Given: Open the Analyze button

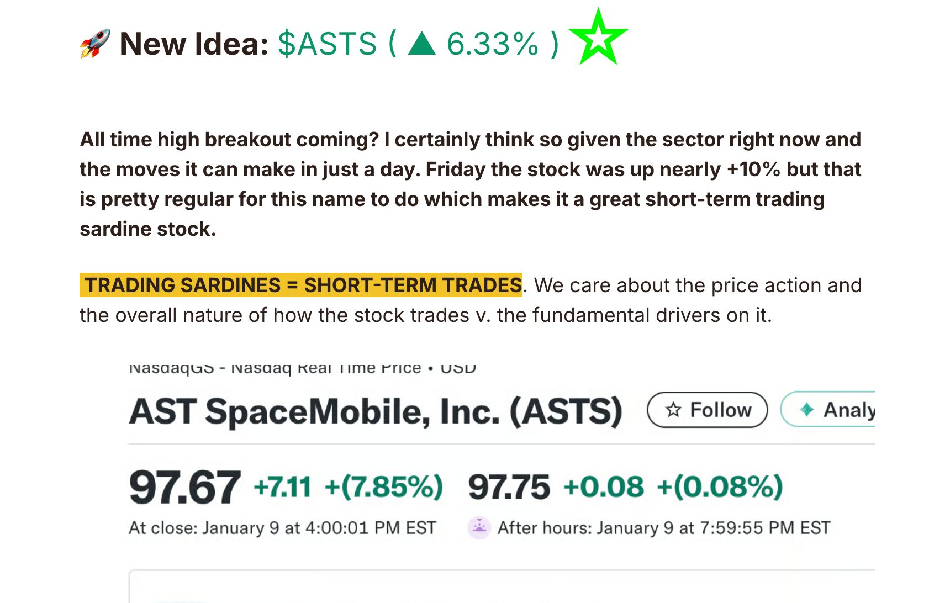Looking at the screenshot, I should (x=827, y=409).
